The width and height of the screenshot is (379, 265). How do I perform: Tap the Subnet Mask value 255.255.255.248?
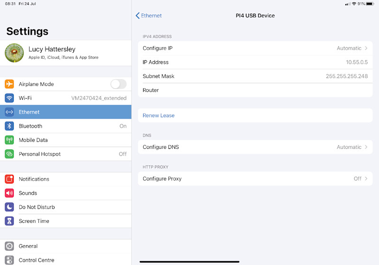click(x=347, y=76)
